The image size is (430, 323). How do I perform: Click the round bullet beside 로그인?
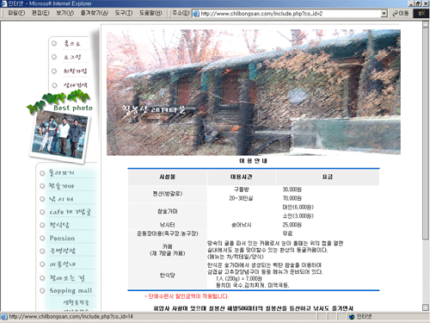tap(54, 57)
